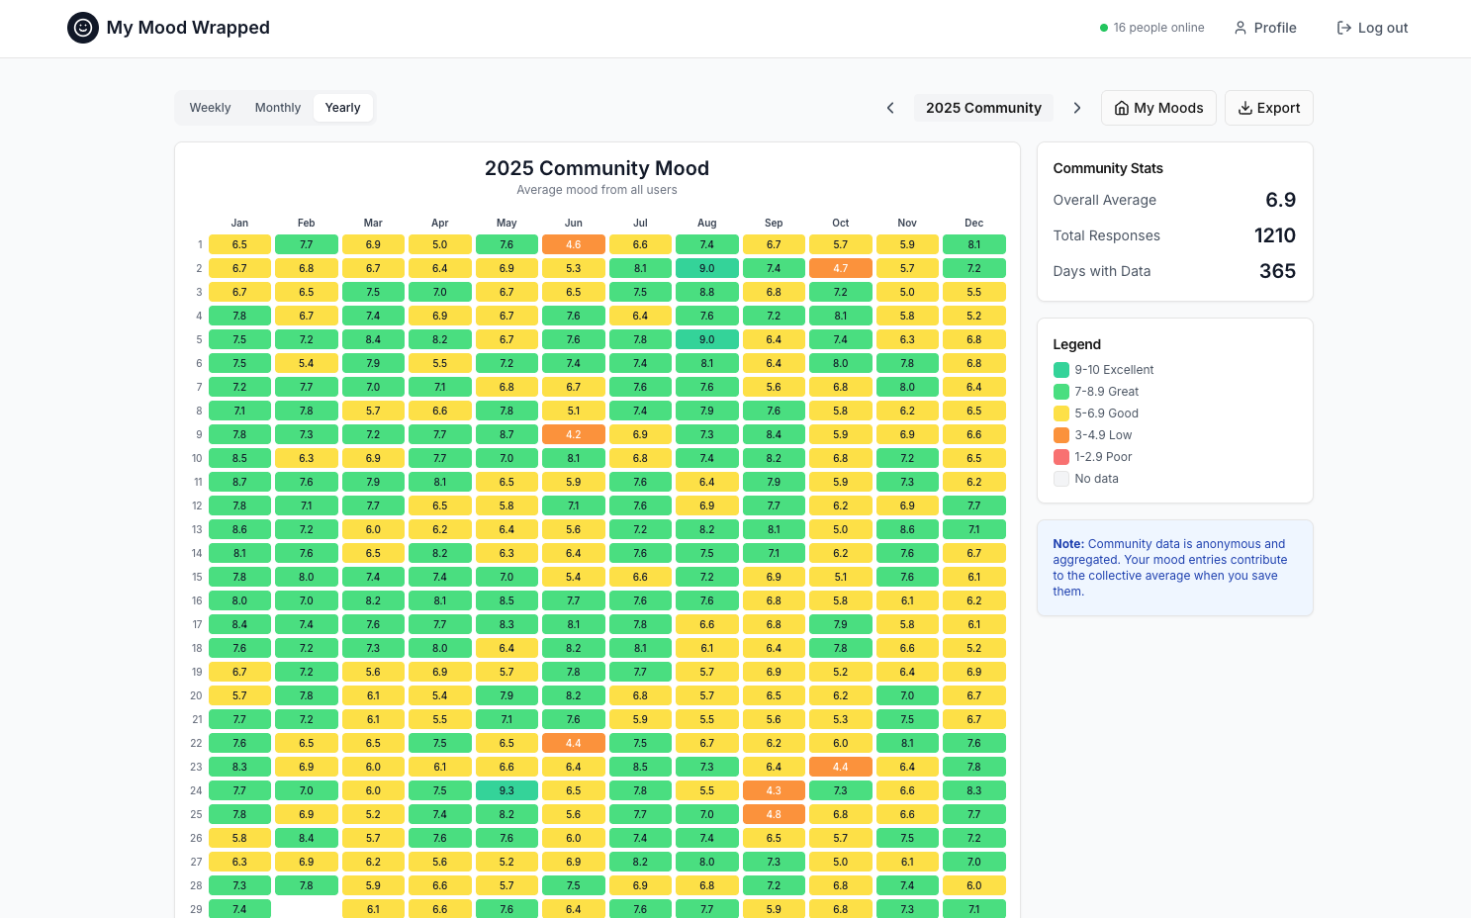
Task: Open My Moods
Action: tap(1158, 107)
